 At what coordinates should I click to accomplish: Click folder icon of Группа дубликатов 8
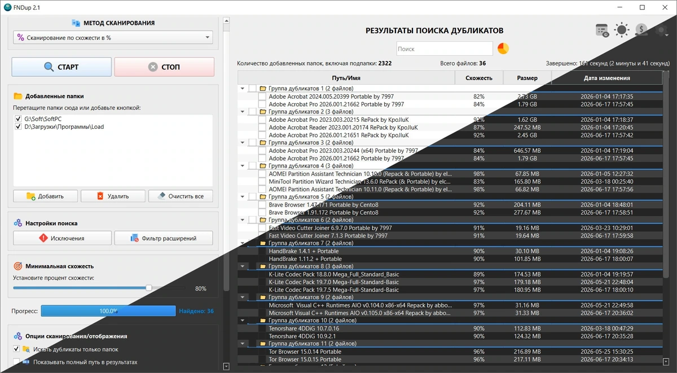coord(262,266)
